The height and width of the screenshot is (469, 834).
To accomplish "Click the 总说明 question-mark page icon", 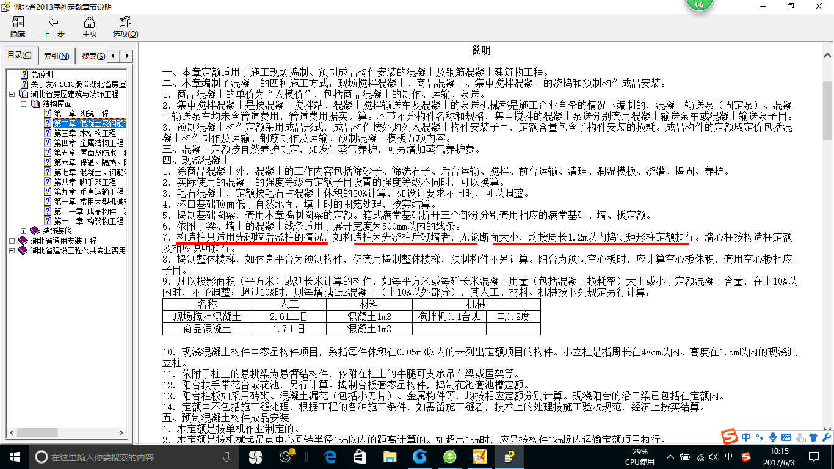I will coord(24,75).
